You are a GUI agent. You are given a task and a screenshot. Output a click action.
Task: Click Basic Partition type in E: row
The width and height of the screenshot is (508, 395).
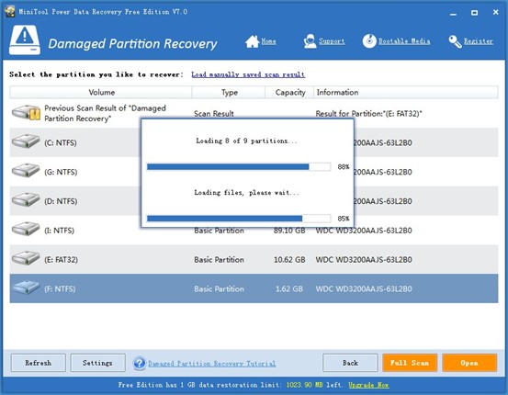[x=219, y=260]
